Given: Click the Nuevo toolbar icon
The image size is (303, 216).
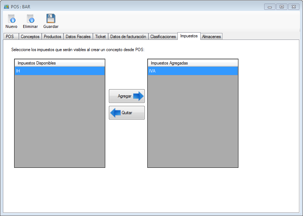Looking at the screenshot, I should click(11, 19).
